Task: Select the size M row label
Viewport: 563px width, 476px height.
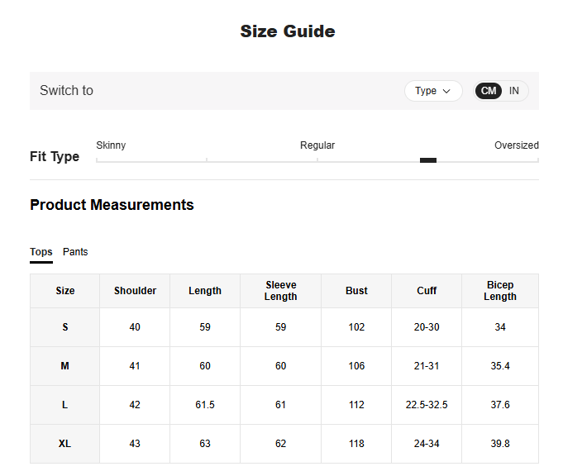Action: pos(65,366)
